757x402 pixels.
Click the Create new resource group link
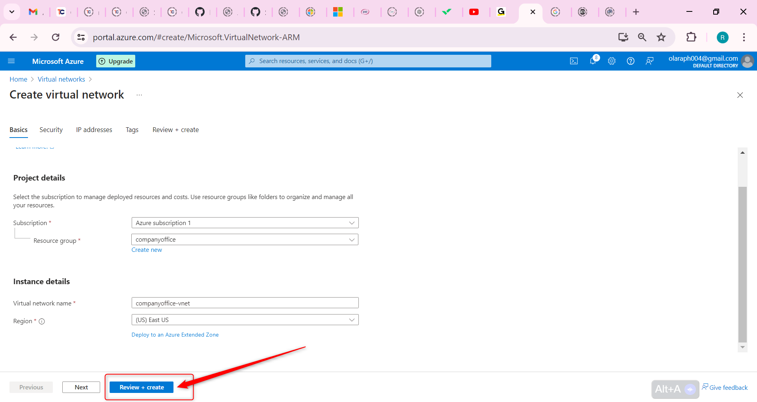146,249
